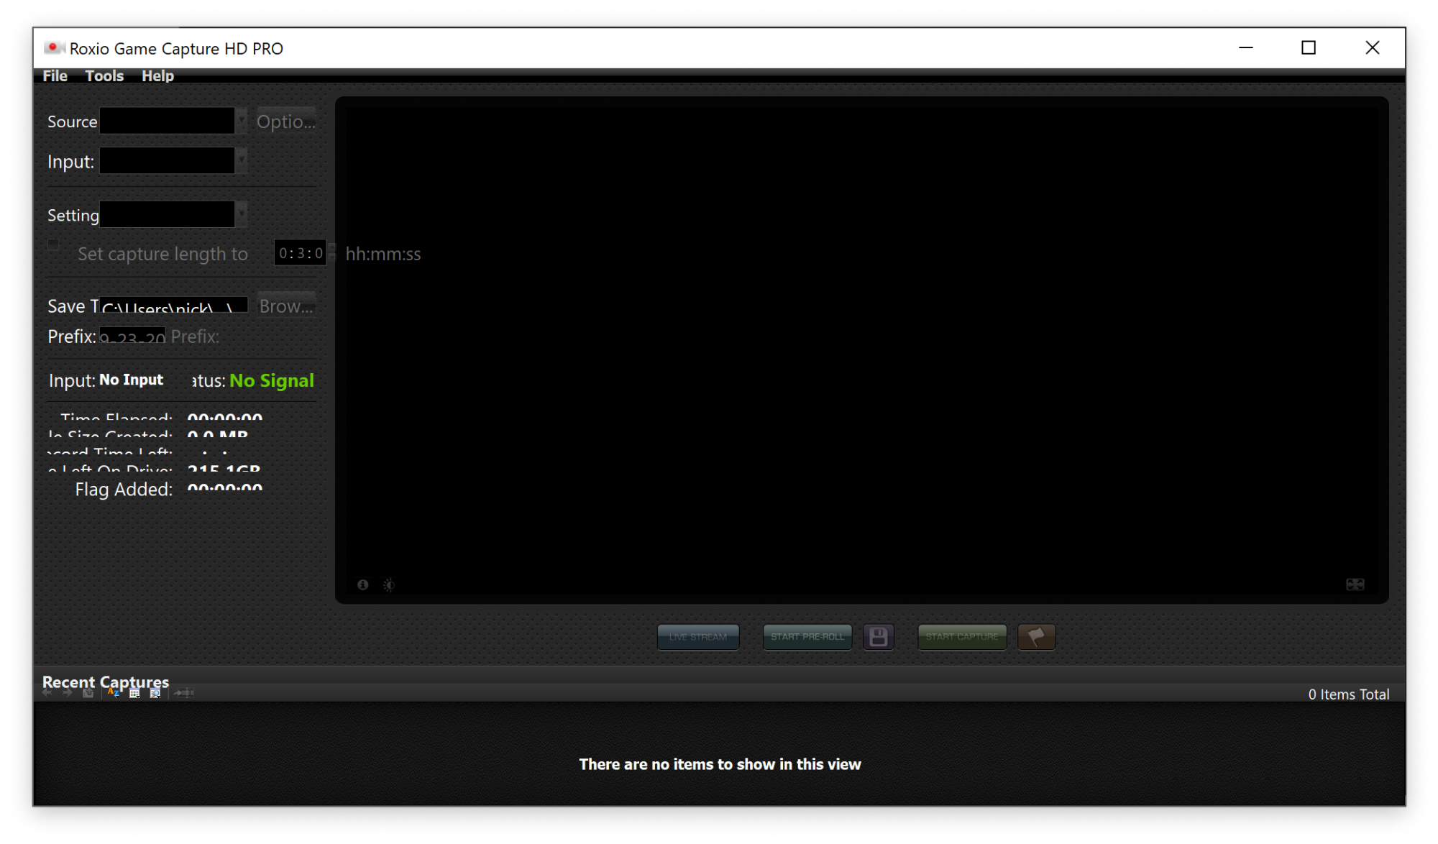Click the brightness adjustment icon in preview
The width and height of the screenshot is (1438, 844).
(389, 584)
